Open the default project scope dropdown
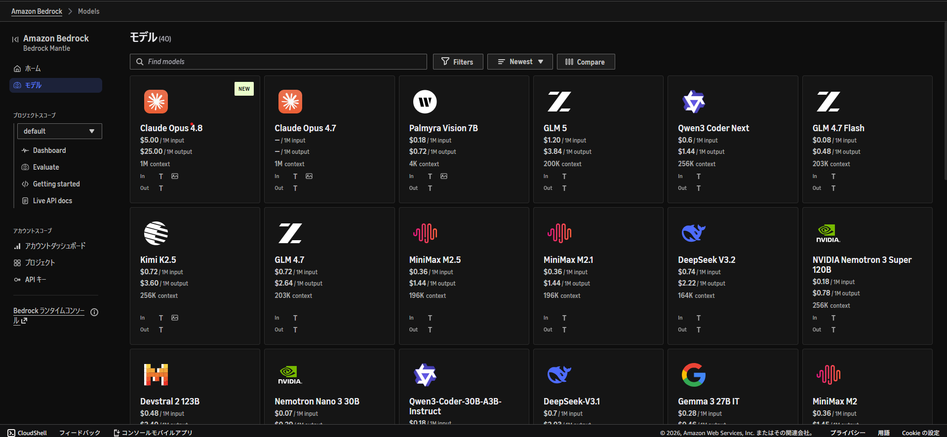Viewport: 947px width, 437px height. [59, 131]
